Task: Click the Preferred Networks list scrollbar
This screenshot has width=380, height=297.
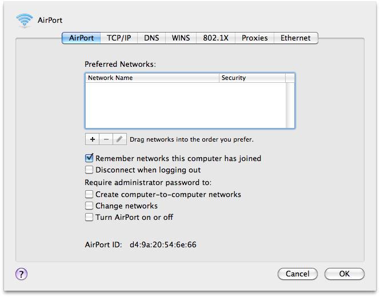Action: [x=290, y=105]
